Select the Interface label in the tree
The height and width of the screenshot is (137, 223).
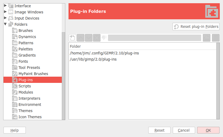tap(23, 6)
